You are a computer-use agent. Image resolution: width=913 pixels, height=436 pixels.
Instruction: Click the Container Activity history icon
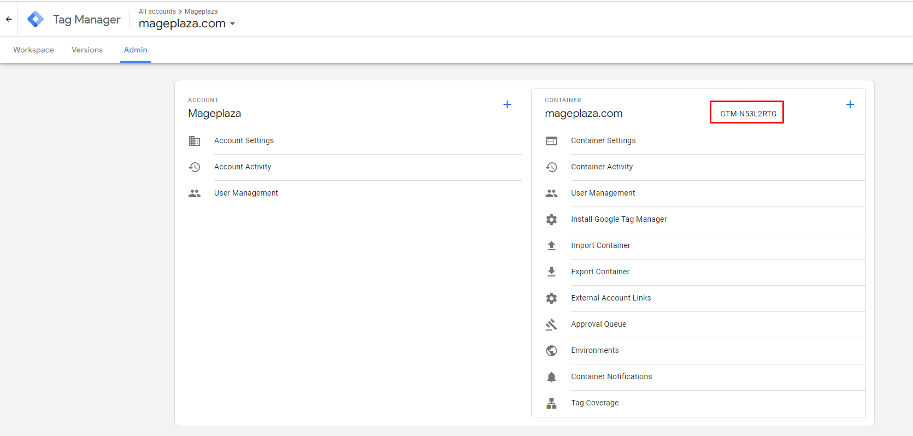pos(551,167)
